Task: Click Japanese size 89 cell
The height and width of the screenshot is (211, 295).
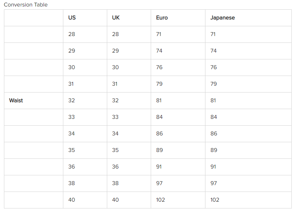Action: click(214, 150)
